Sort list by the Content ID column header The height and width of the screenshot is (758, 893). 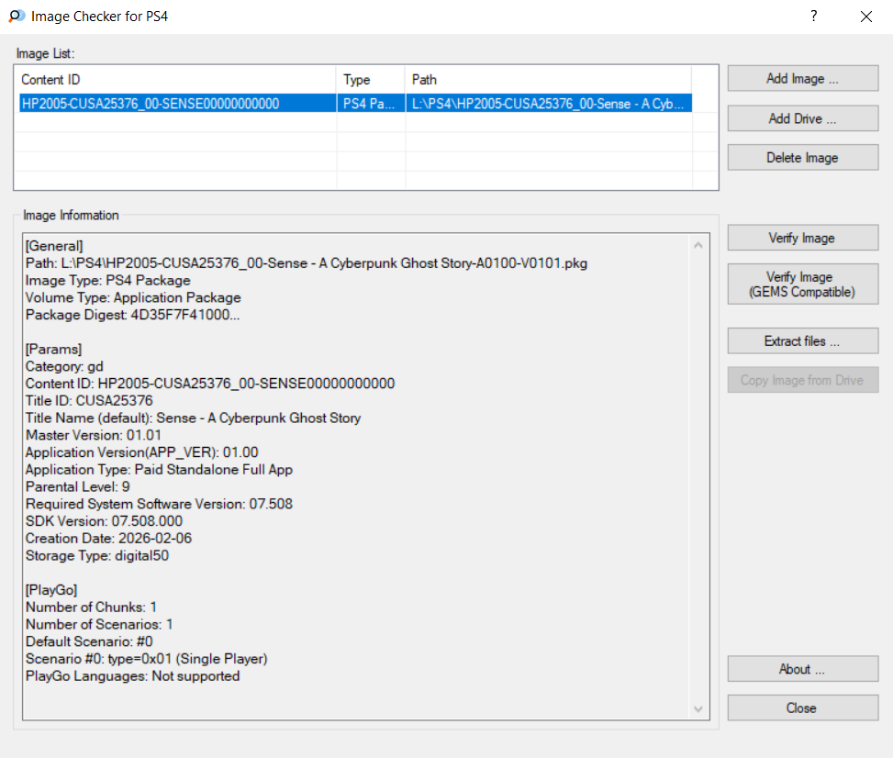click(x=174, y=80)
